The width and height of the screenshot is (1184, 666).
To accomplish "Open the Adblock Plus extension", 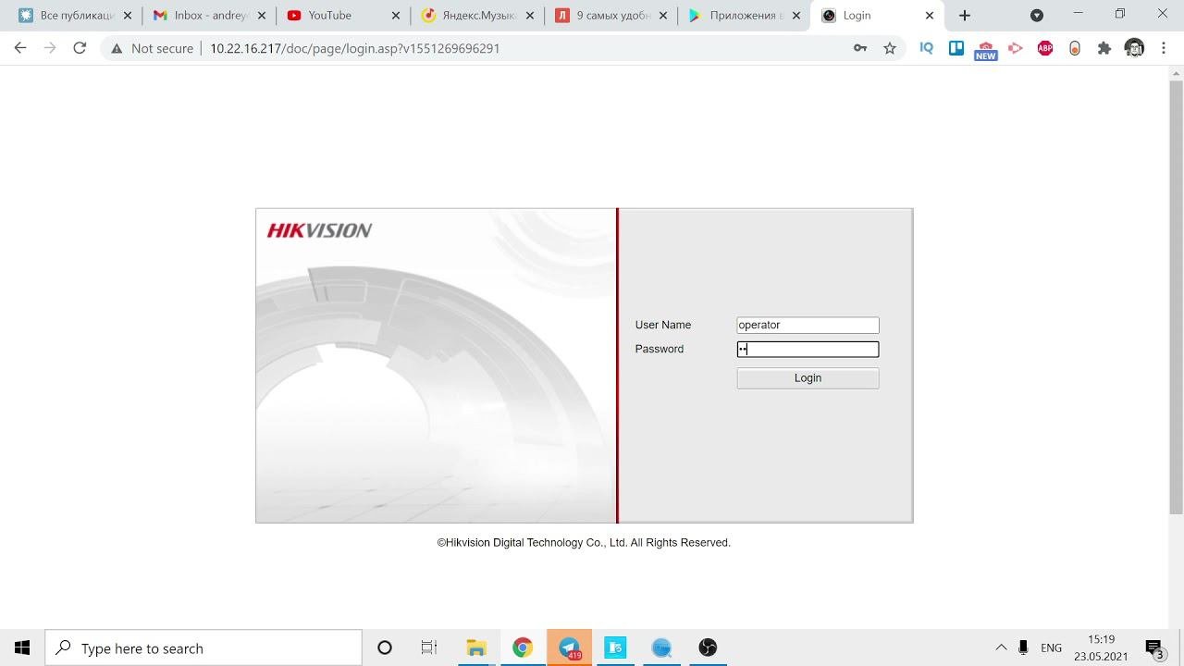I will pyautogui.click(x=1045, y=48).
